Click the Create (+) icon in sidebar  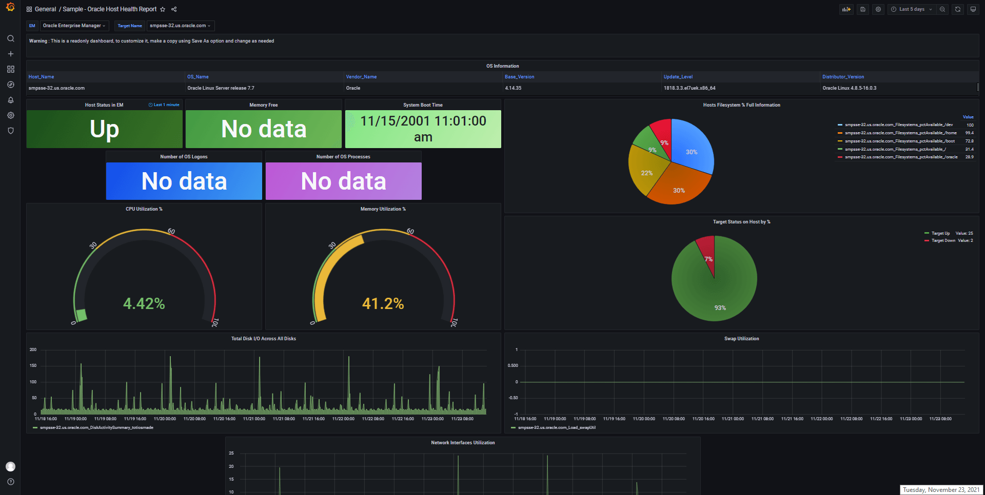click(10, 54)
